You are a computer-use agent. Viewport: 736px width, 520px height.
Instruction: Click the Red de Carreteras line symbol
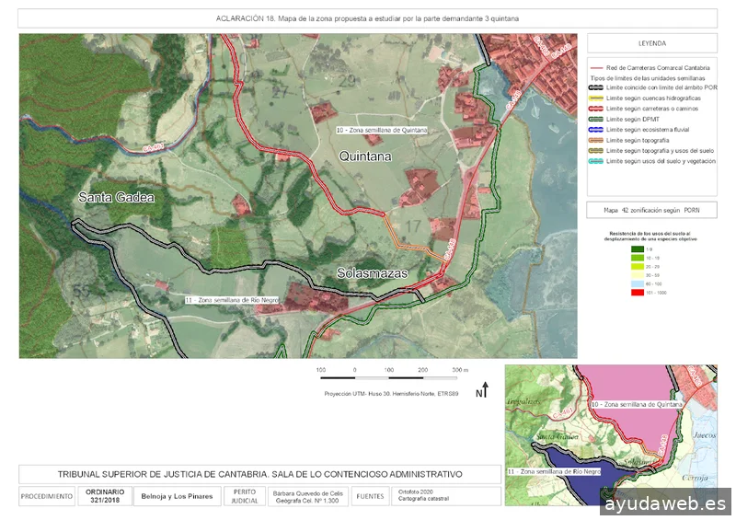click(x=596, y=68)
